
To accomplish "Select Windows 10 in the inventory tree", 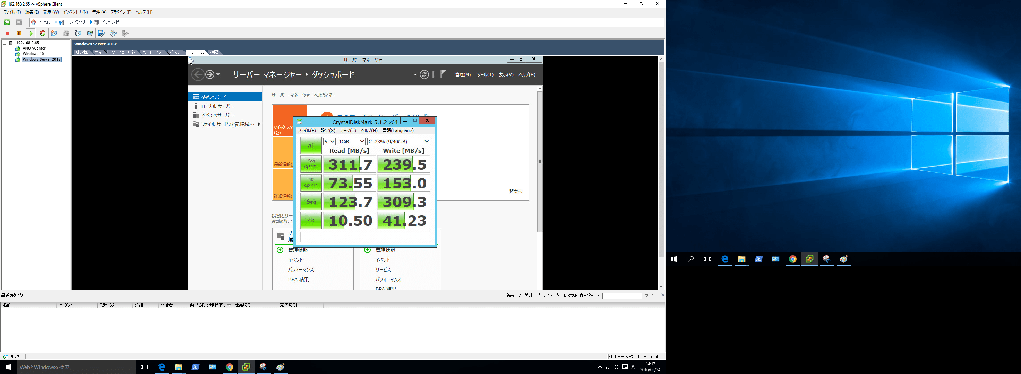I will [x=33, y=54].
